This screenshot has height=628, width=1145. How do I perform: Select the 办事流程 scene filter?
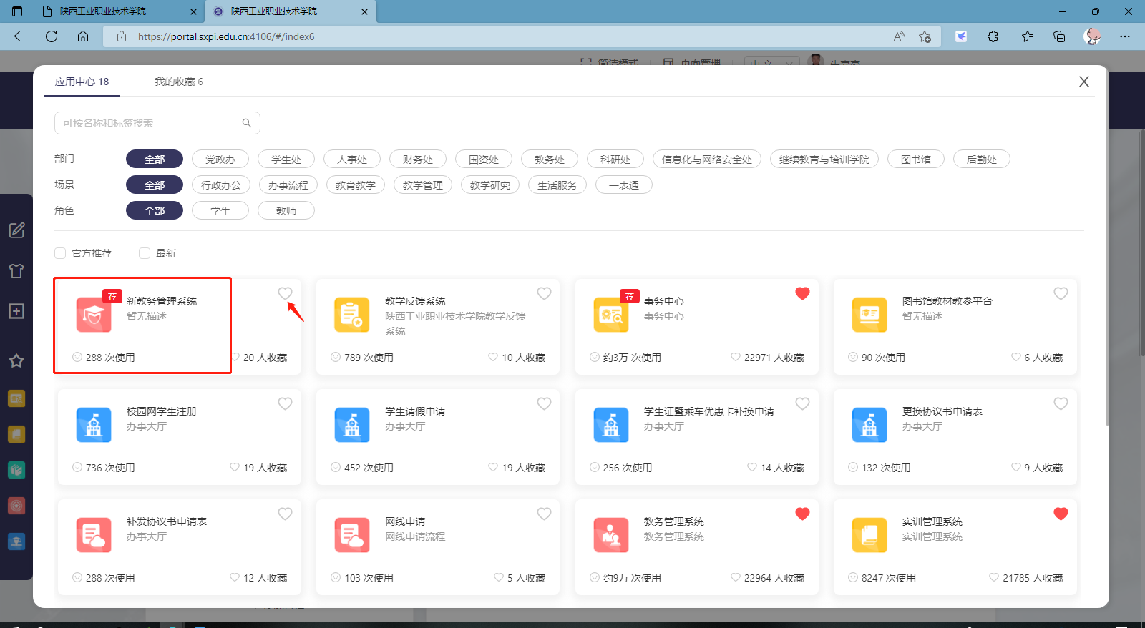[288, 185]
